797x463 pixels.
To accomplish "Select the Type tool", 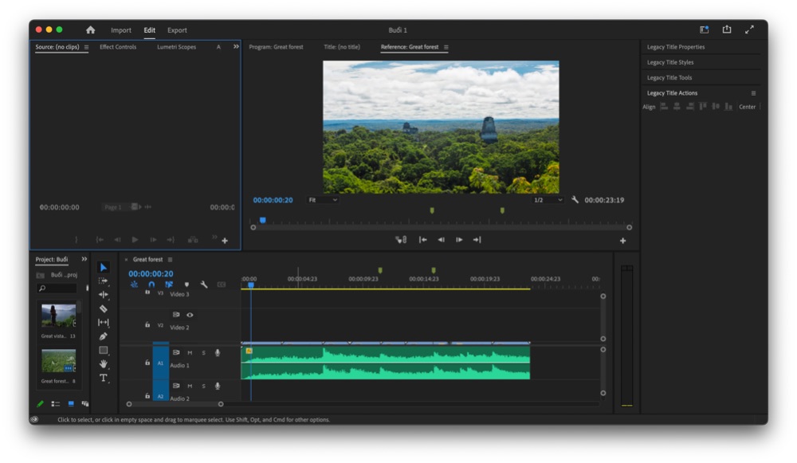I will coord(103,378).
